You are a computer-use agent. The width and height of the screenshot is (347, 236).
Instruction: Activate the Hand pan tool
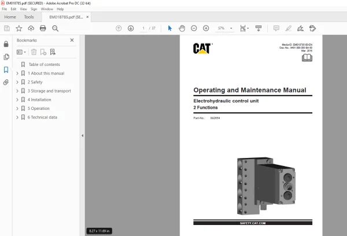[182, 28]
